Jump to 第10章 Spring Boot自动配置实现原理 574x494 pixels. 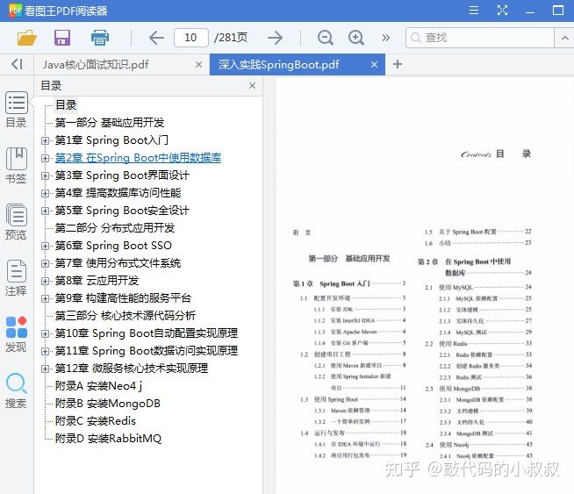pos(147,333)
